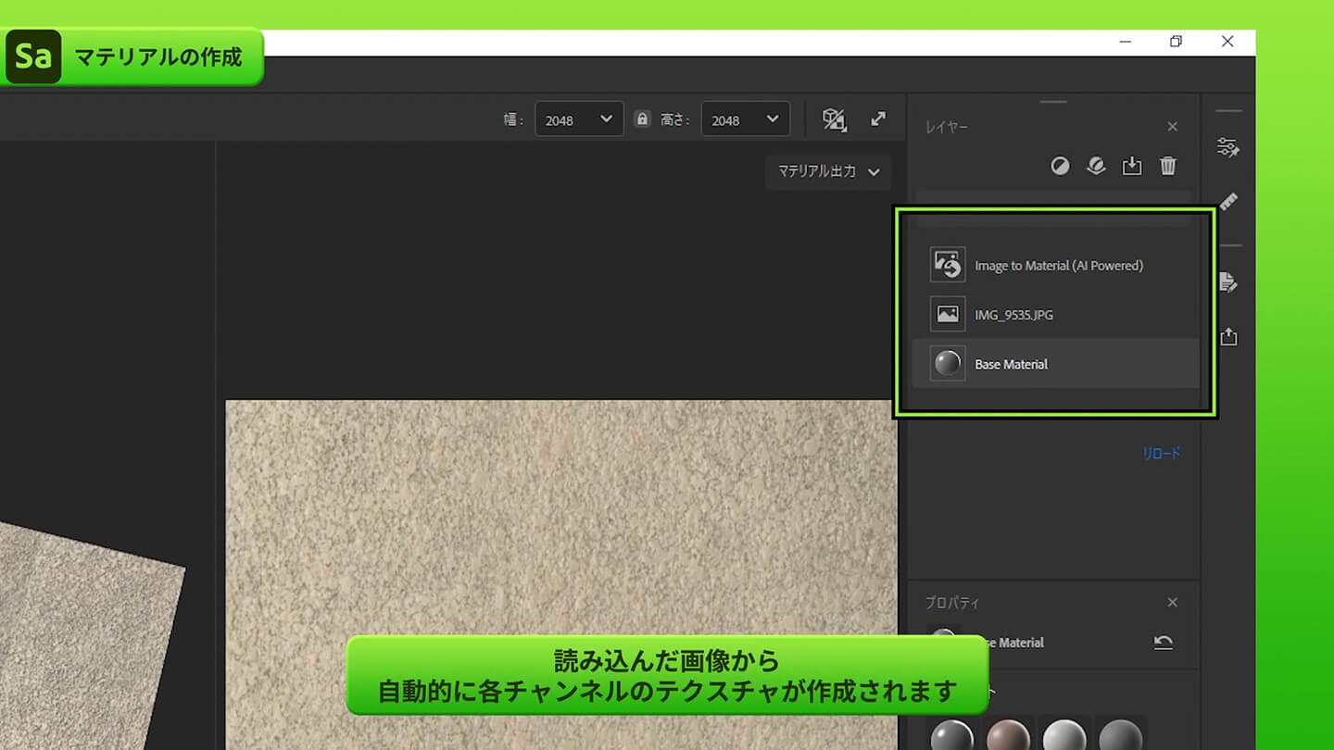Toggle the 2D/3D viewport layout icon
This screenshot has height=750, width=1334.
tap(834, 119)
